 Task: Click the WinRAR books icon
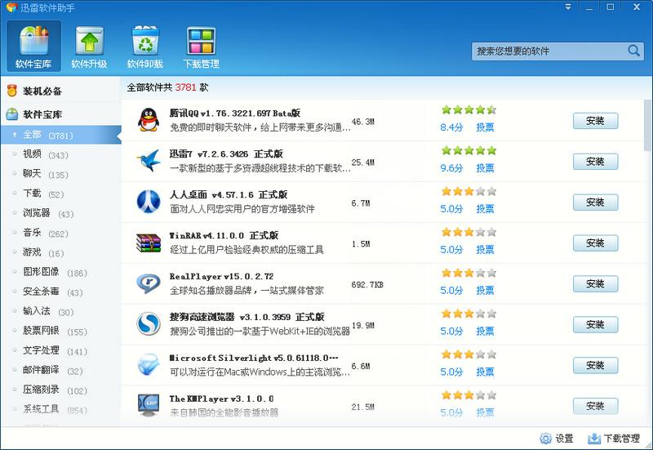149,243
